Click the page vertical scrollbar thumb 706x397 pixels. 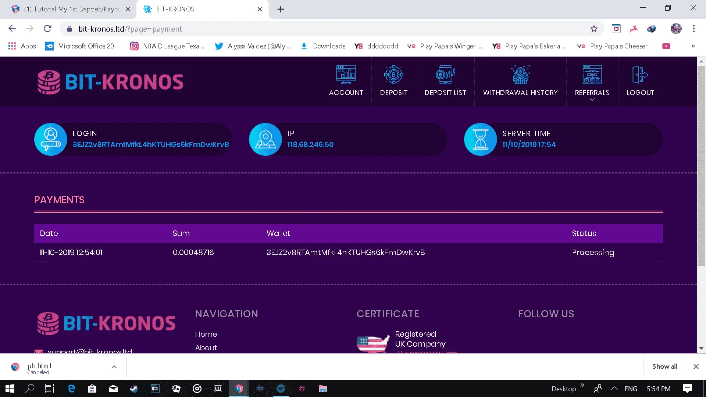(701, 165)
